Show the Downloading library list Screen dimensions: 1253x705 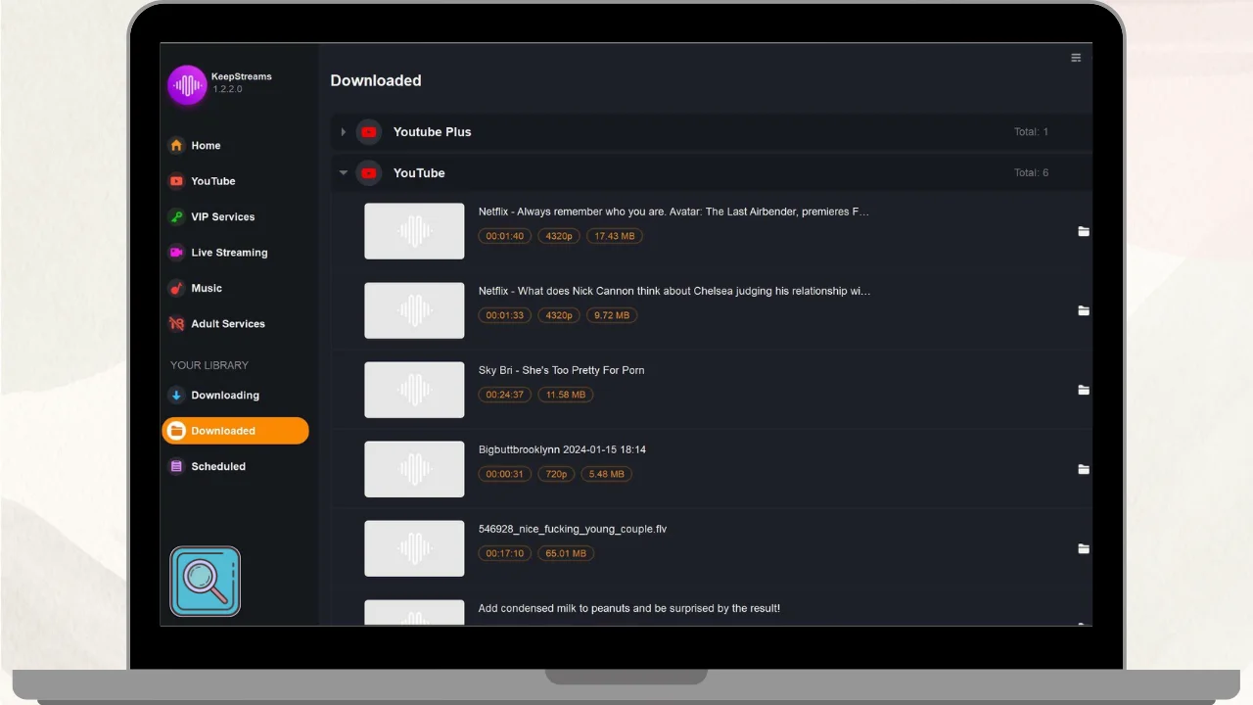pos(224,396)
